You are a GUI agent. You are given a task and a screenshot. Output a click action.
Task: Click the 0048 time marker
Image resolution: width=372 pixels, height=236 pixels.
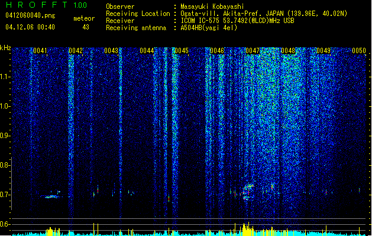pos(288,51)
